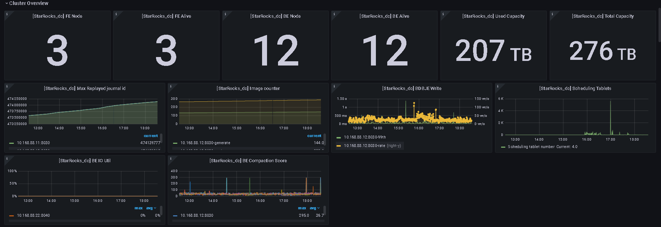Viewport: 661px width, 227px height.
Task: Click orange swatch beside 10.168.88.22:8040
Action: [x=11, y=216]
